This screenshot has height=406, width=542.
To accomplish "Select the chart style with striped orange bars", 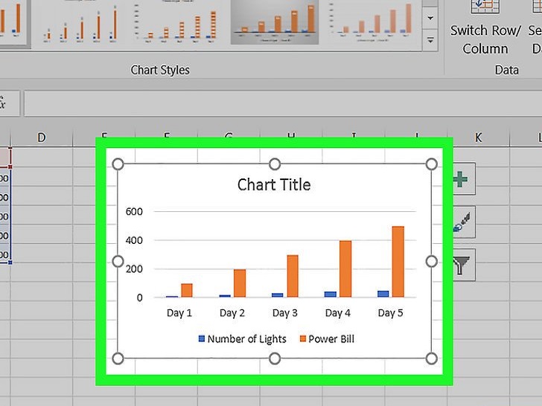I will coord(176,22).
